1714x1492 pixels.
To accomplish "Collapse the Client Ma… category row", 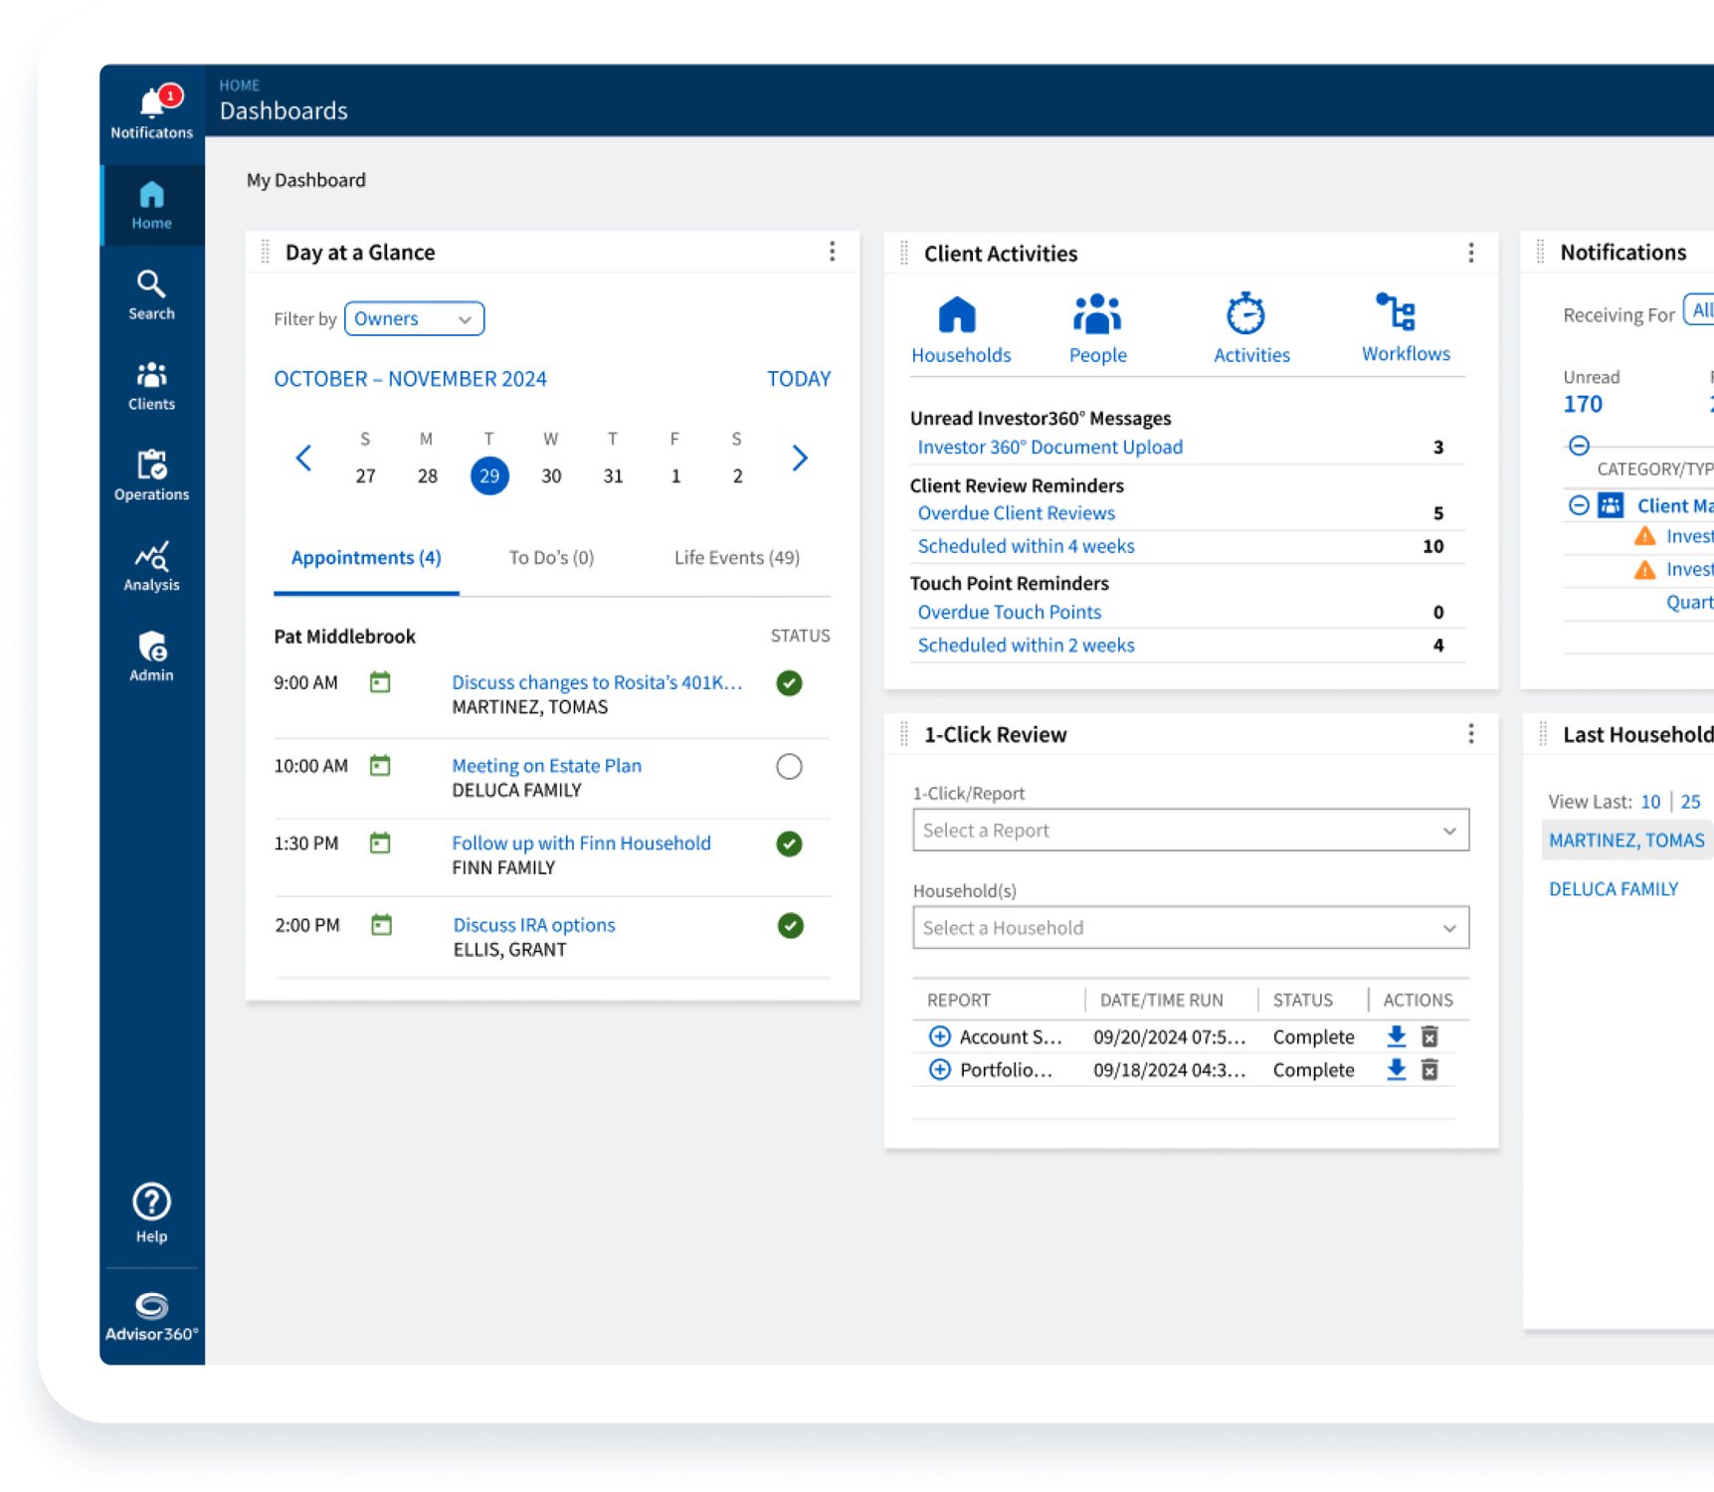I will coord(1579,505).
